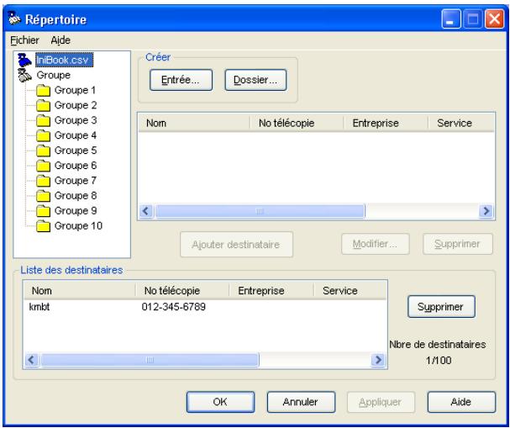Click the Groupe 6 folder icon

(43, 166)
